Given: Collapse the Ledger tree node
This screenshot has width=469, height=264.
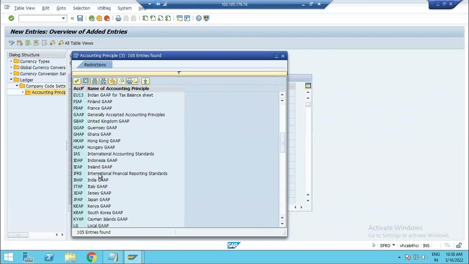Looking at the screenshot, I should coord(11,80).
